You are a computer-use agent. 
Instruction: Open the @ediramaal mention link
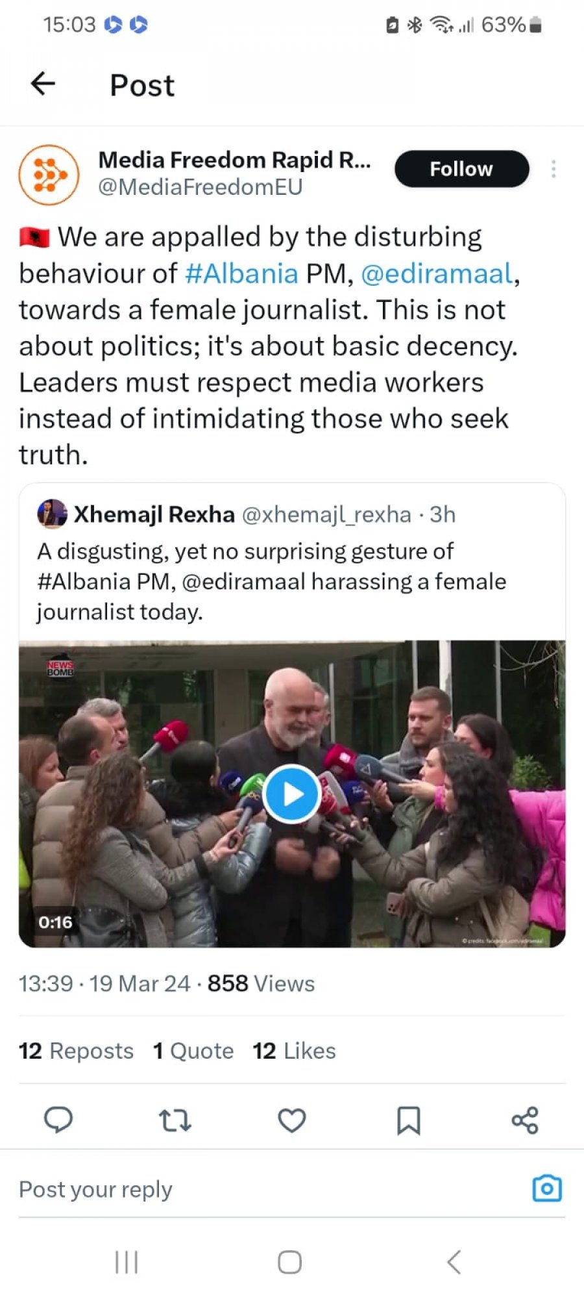(437, 273)
